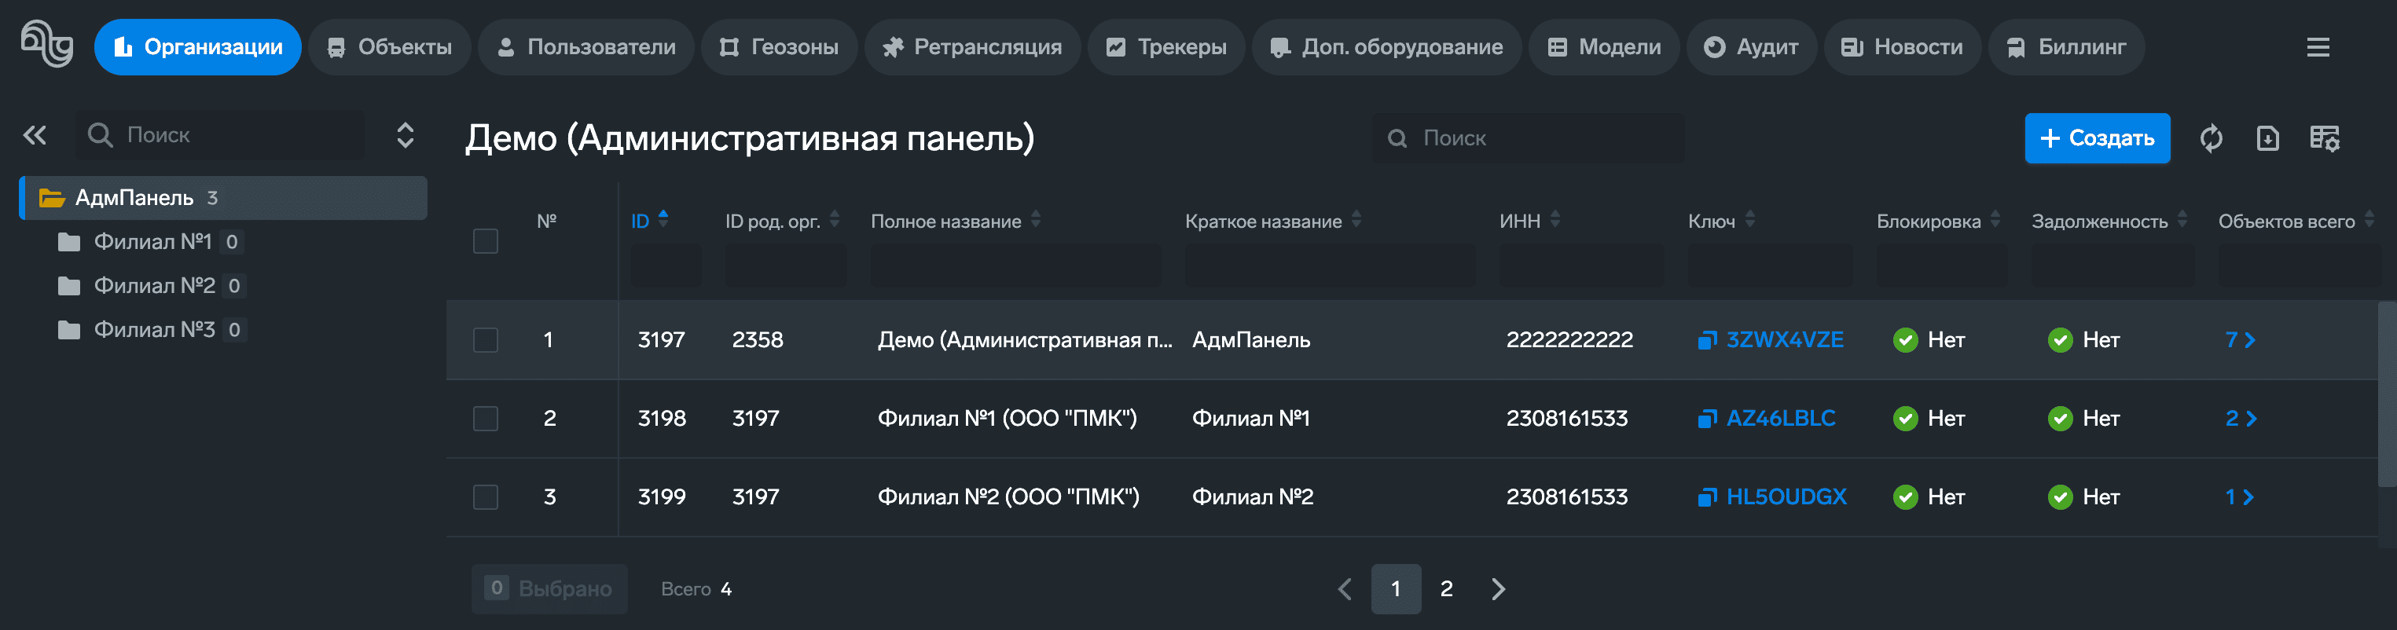Screen dimensions: 2397x630
Task: Go to page 2 of pagination
Action: [1446, 589]
